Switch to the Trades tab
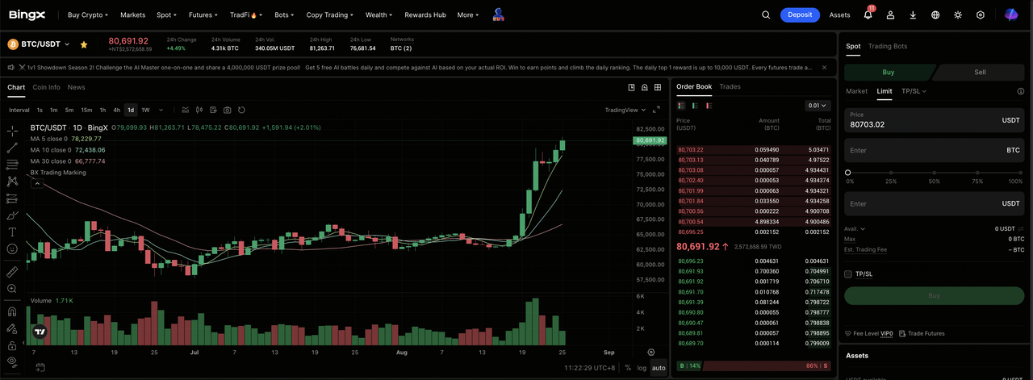Viewport: 1033px width, 380px height. (x=730, y=86)
